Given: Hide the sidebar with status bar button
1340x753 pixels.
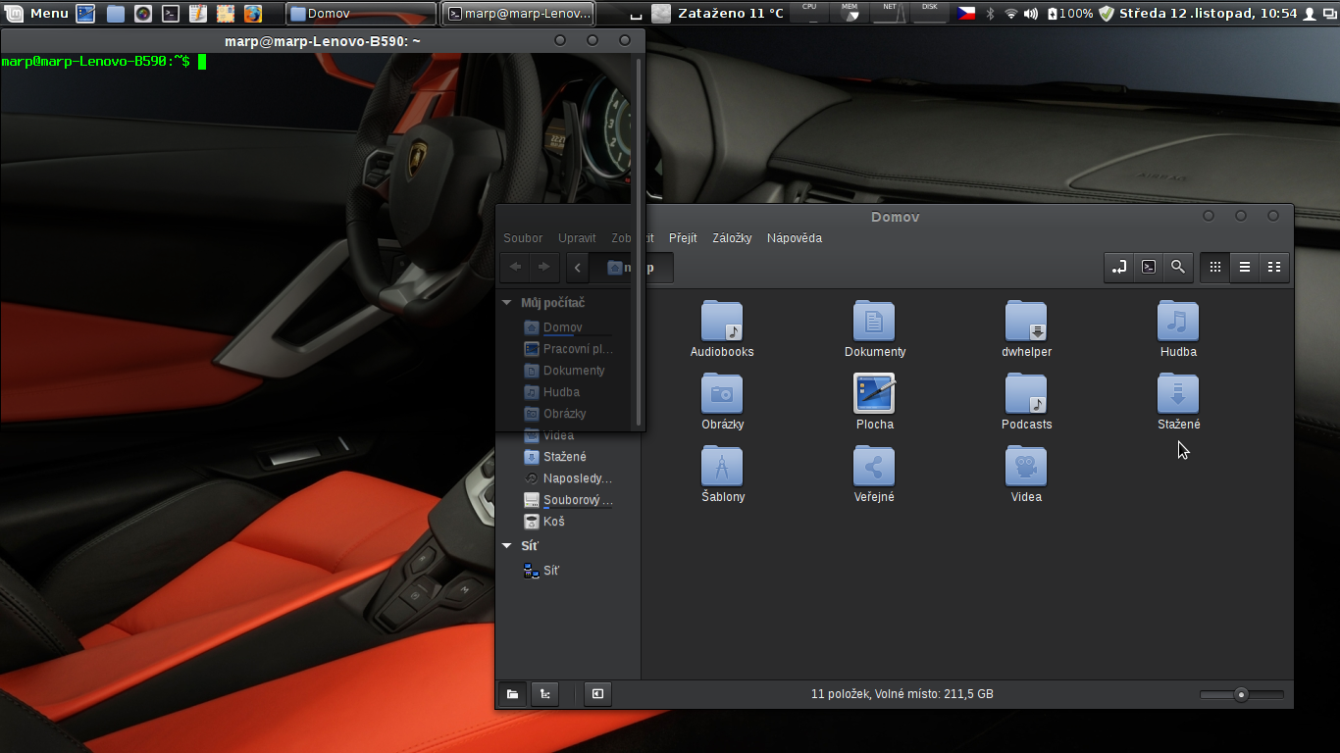Looking at the screenshot, I should (596, 694).
